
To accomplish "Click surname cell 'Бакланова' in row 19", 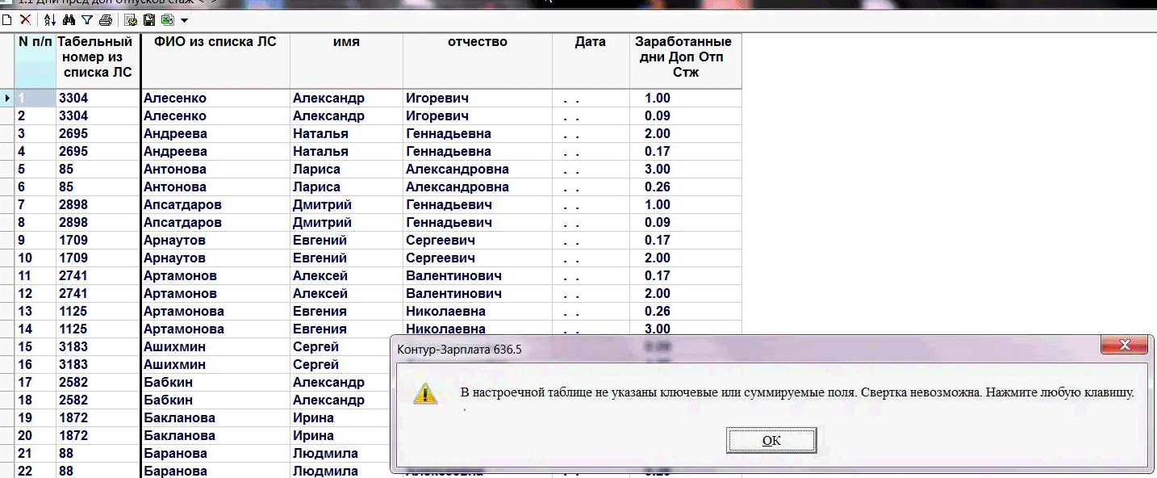I will 179,418.
